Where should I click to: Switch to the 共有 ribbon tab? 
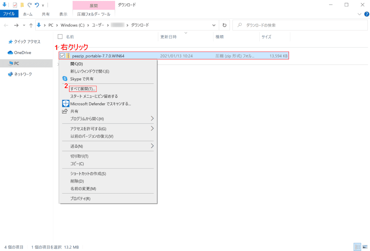point(46,14)
